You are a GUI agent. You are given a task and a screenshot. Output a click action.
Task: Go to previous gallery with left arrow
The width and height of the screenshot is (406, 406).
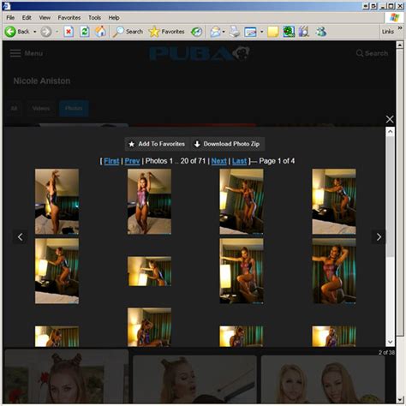point(21,237)
